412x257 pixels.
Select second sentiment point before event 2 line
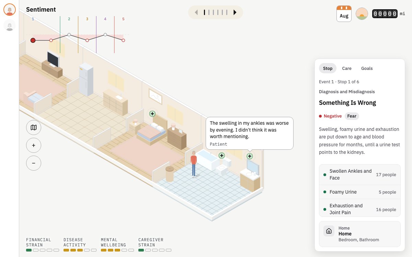tap(51, 40)
